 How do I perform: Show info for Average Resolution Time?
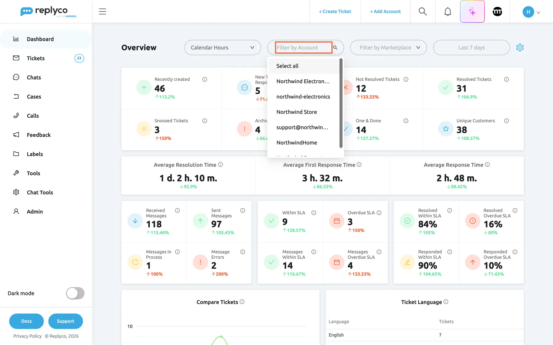pos(220,165)
